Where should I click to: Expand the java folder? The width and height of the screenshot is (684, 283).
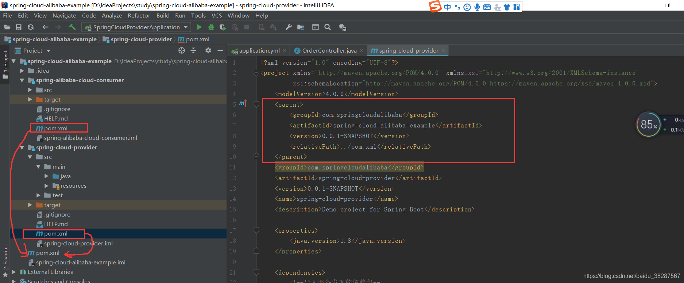[46, 176]
